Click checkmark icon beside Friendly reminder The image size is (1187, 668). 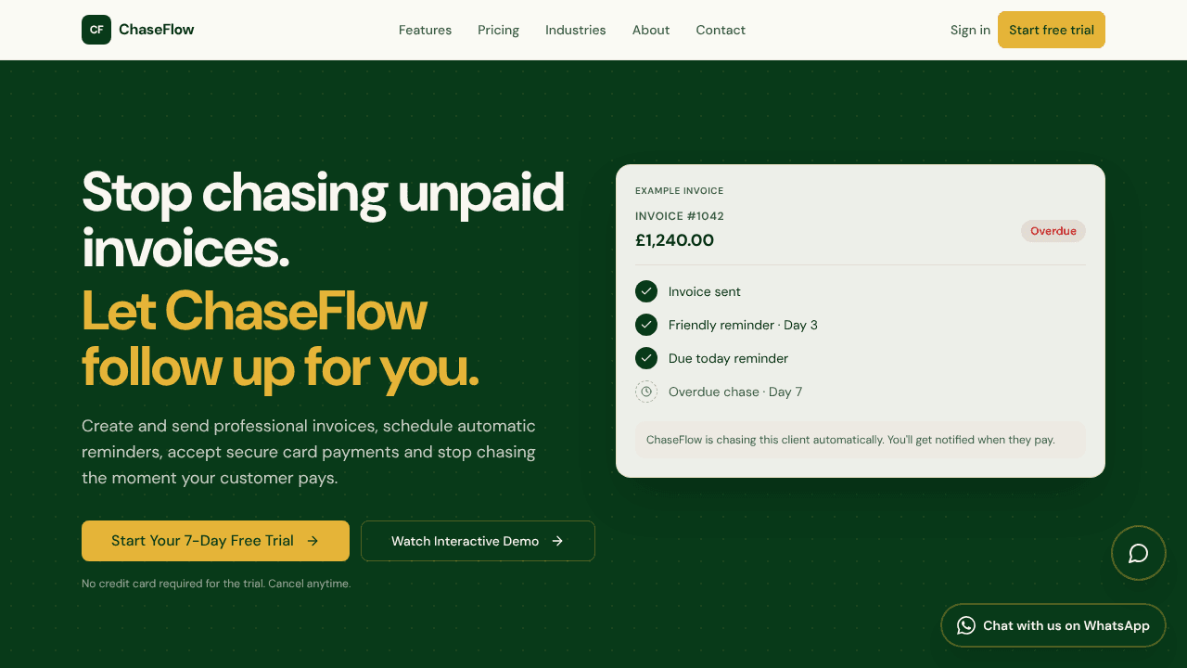646,325
